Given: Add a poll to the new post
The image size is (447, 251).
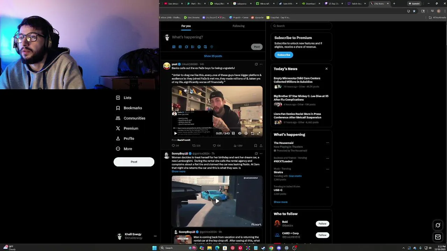Looking at the screenshot, I should pyautogui.click(x=192, y=47).
